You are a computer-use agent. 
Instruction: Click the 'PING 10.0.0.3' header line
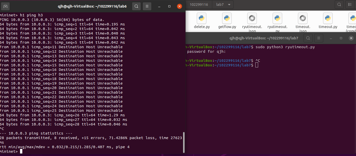[x=52, y=20]
